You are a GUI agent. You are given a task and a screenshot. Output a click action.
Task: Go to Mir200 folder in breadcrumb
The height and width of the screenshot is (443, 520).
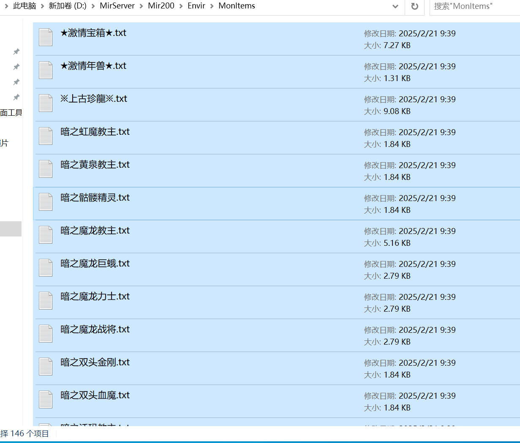161,6
